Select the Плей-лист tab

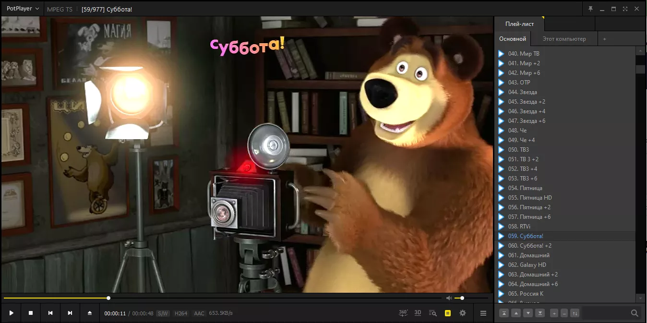coord(519,24)
